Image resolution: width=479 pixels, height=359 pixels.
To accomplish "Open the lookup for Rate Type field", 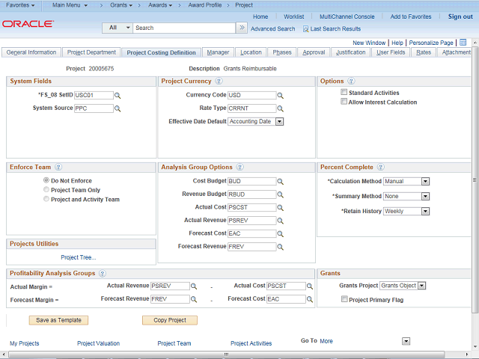I will click(x=281, y=108).
